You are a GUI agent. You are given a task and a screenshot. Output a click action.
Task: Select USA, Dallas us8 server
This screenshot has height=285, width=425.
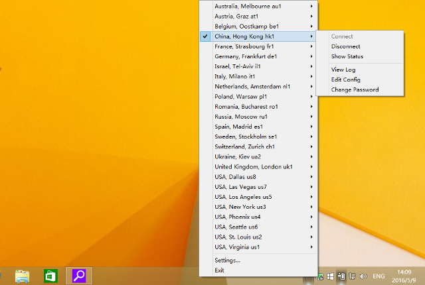point(258,177)
